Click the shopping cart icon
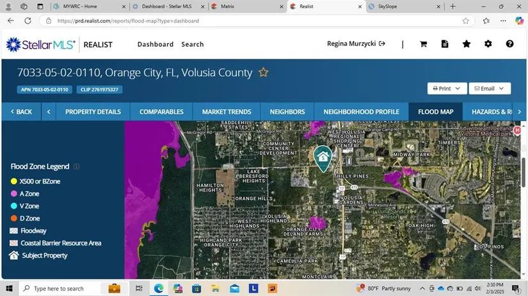Image resolution: width=528 pixels, height=296 pixels. pyautogui.click(x=423, y=44)
